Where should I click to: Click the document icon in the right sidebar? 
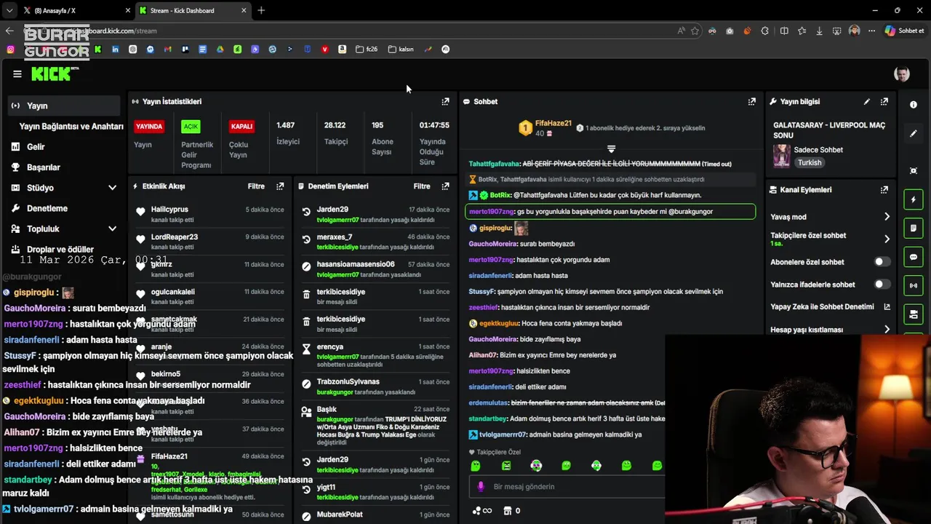(914, 229)
